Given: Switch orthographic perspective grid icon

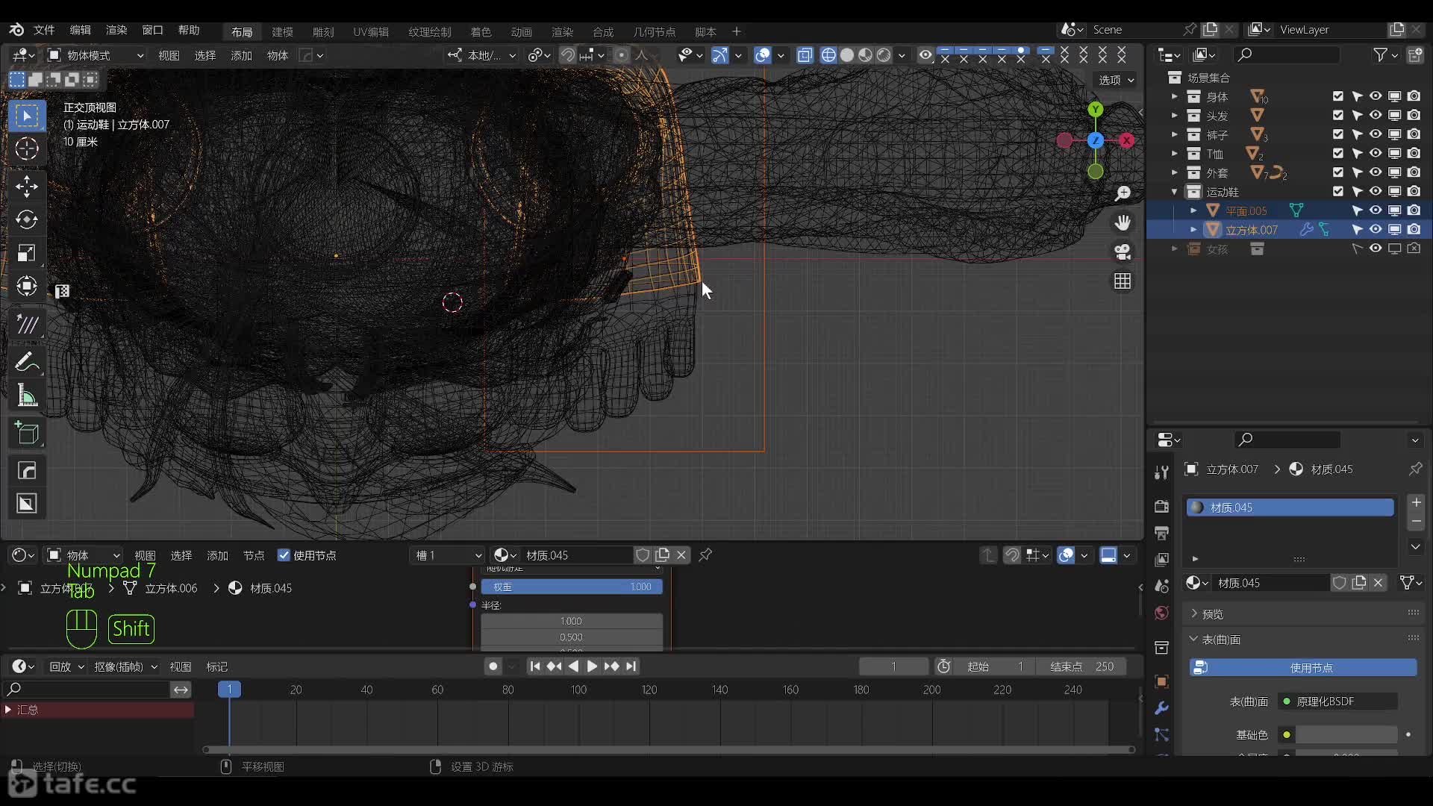Looking at the screenshot, I should 1123,281.
